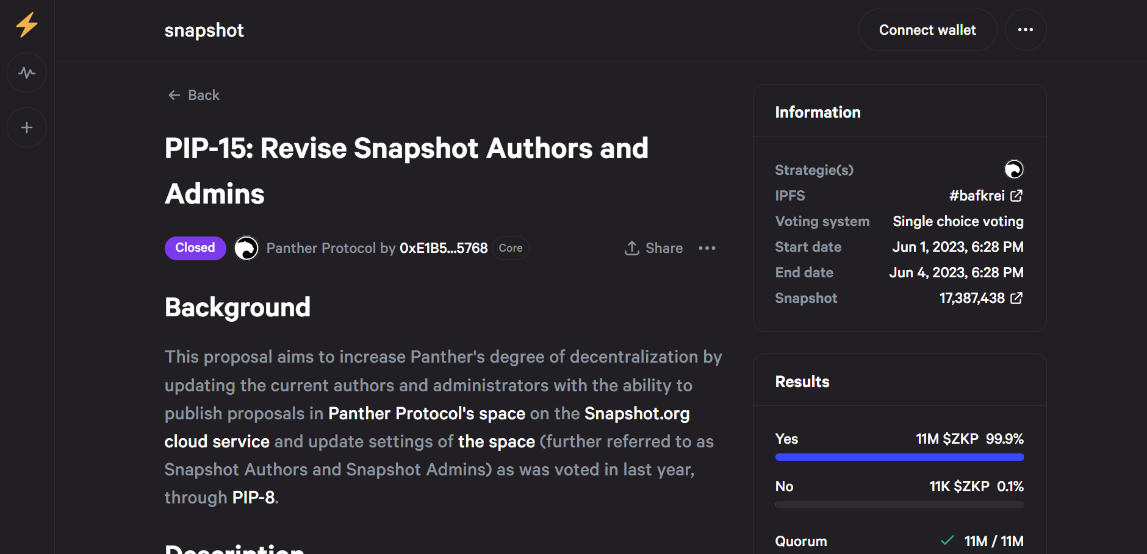Share this proposal
1147x554 pixels.
(653, 248)
